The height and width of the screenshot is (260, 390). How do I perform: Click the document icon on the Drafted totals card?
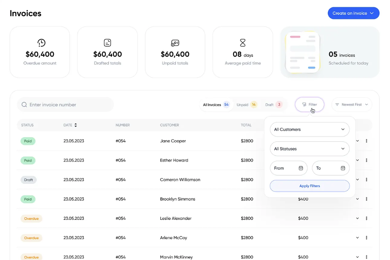[107, 43]
